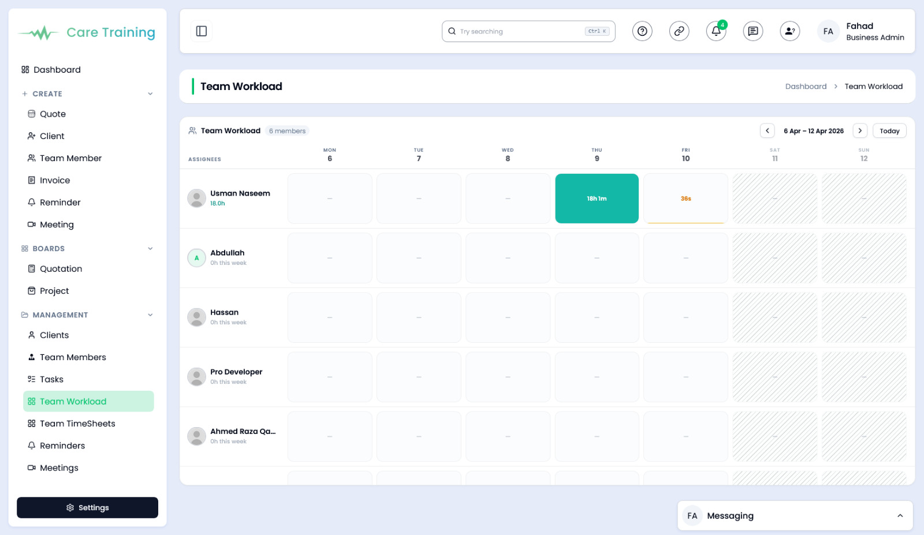Click the help question mark icon
The image size is (924, 535).
coord(642,31)
